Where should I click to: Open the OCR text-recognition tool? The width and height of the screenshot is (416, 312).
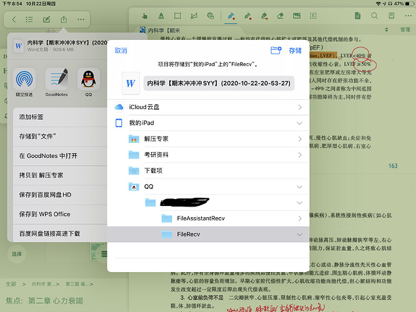[x=313, y=16]
